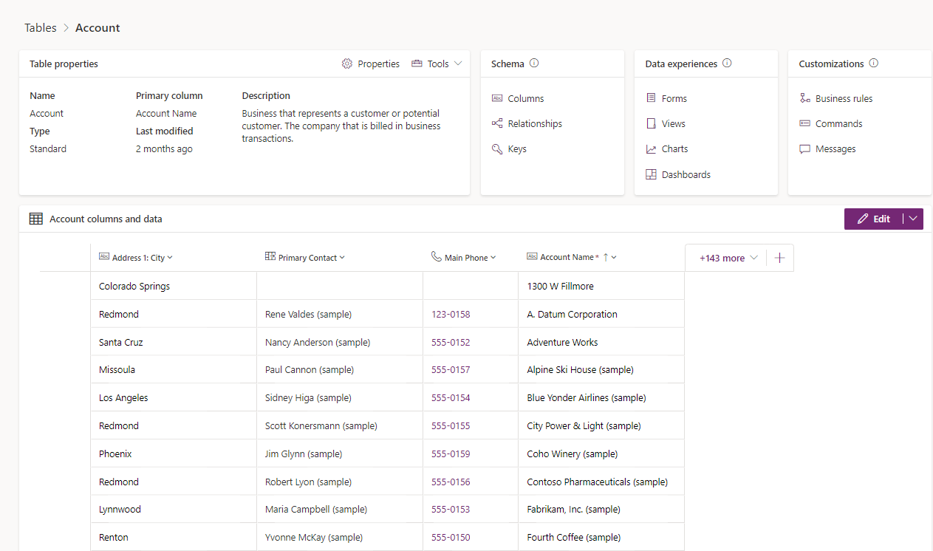Click the plus icon to add column
Screen dimensions: 933x551
(x=779, y=258)
